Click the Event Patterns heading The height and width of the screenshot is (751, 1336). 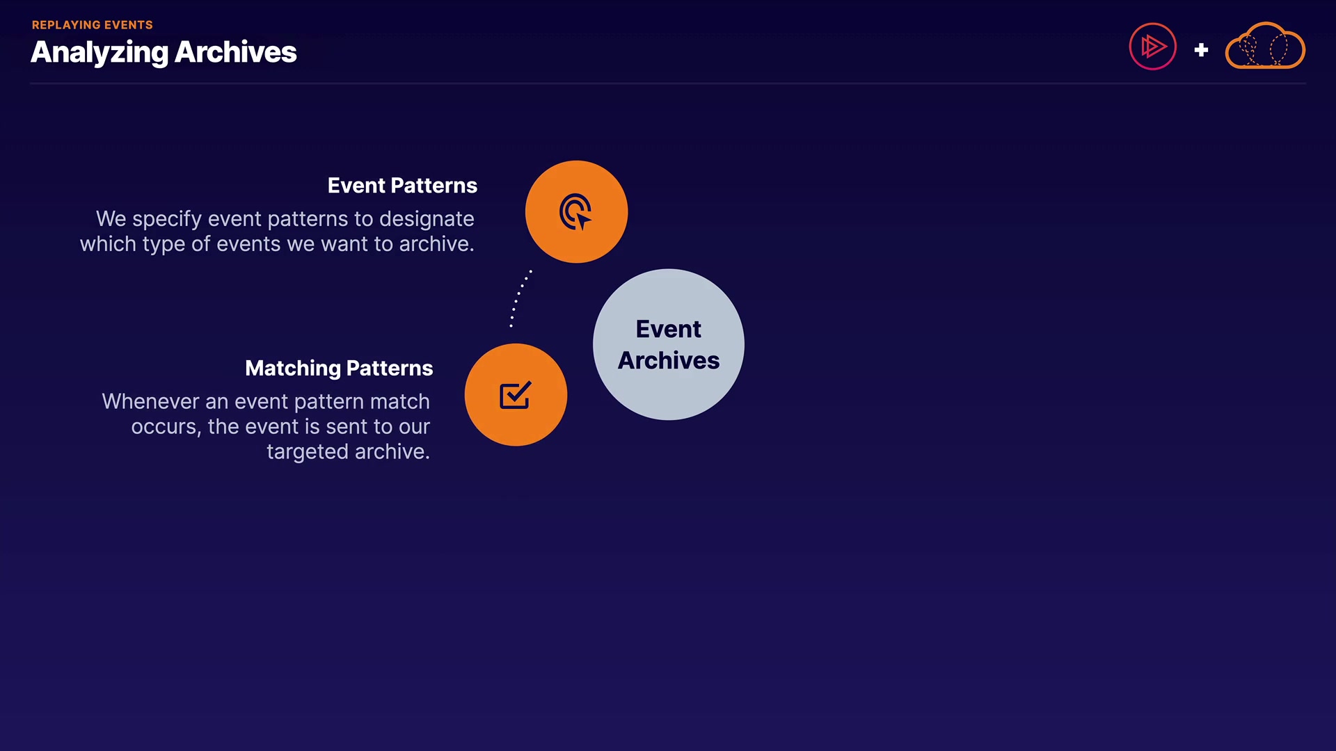click(x=402, y=186)
